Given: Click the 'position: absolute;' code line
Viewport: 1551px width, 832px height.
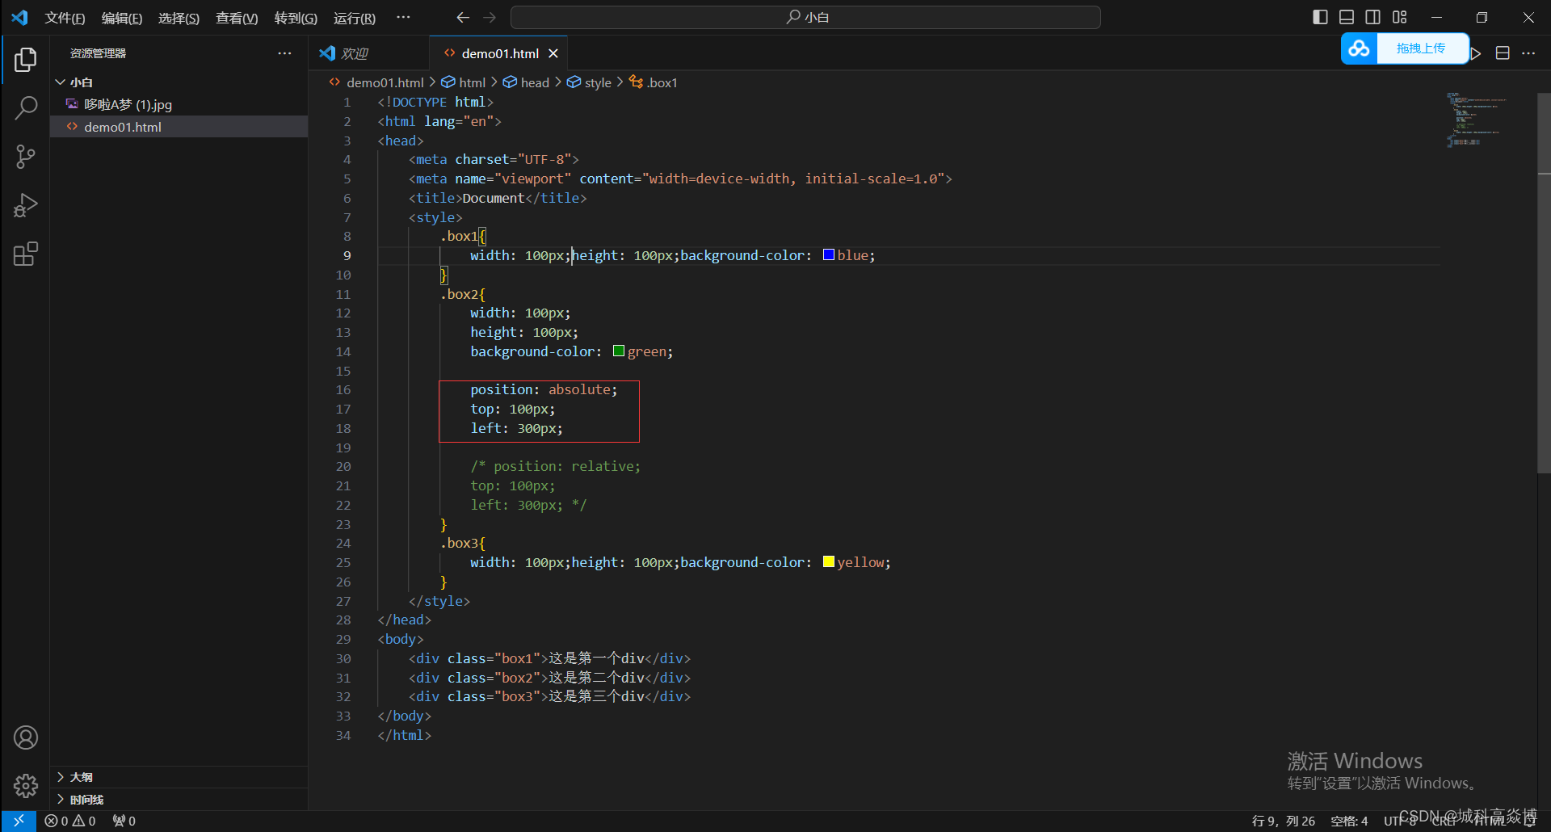Looking at the screenshot, I should 544,389.
